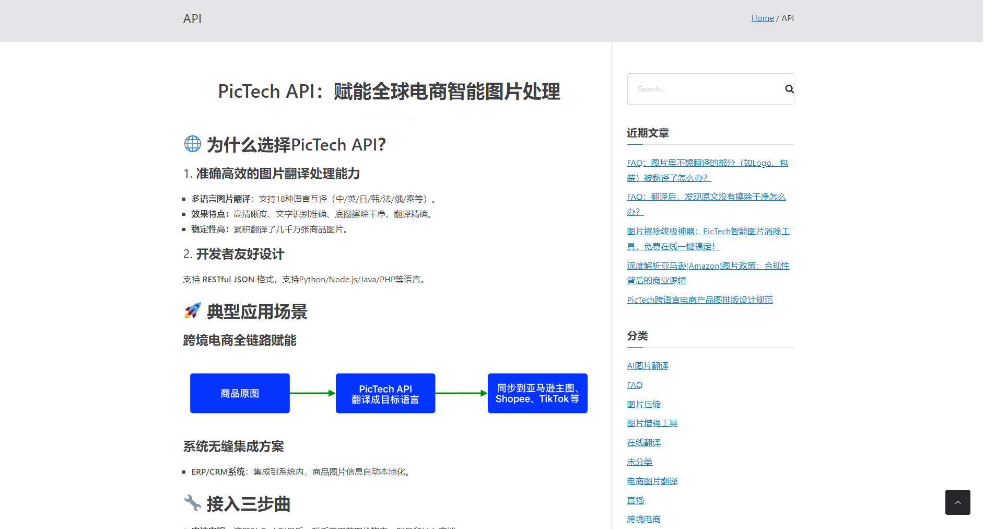This screenshot has height=529, width=984.
Task: Click the page title PicTech API：赋能全球电商智能图片处理
Action: (x=389, y=91)
